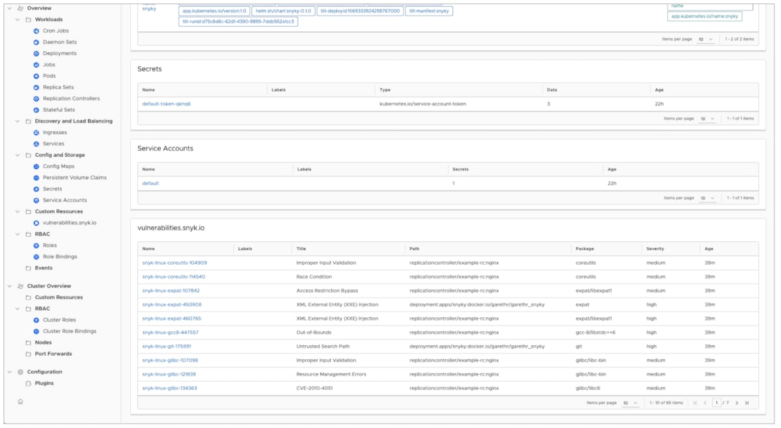Click the Access Restriction Bypass title cell
The height and width of the screenshot is (428, 781).
coord(327,291)
